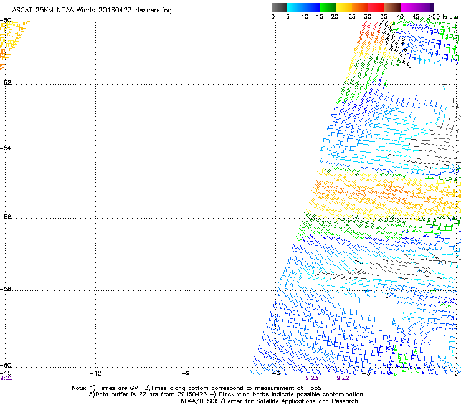Click the brown 35-40 knots legend swatch

[x=392, y=7]
